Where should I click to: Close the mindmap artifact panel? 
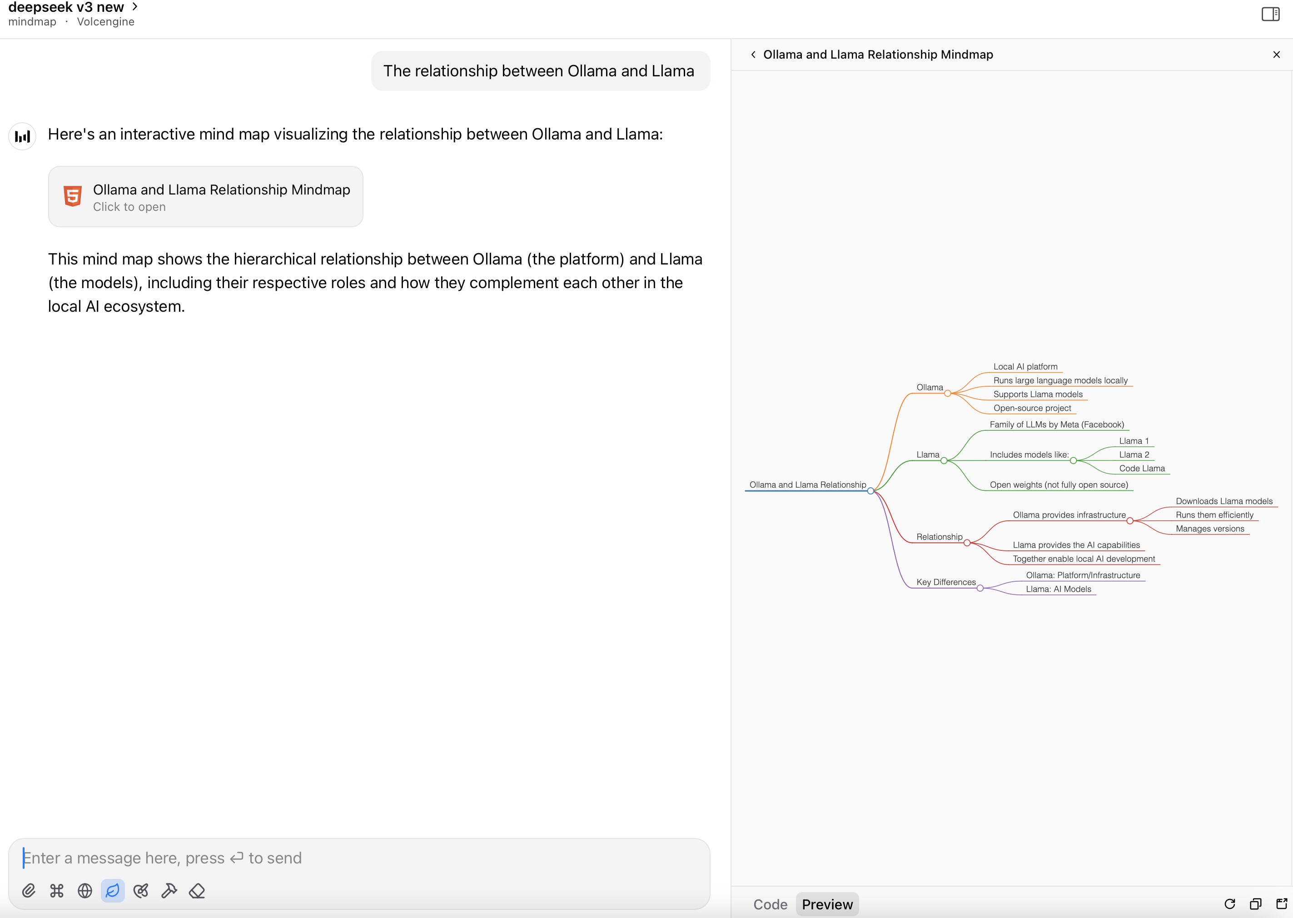(x=1276, y=55)
